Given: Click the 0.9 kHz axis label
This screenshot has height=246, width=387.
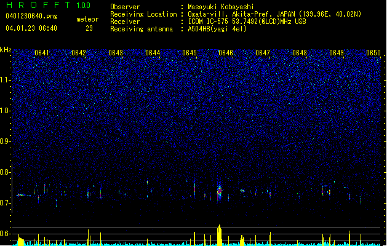Looking at the screenshot, I should (6, 141).
